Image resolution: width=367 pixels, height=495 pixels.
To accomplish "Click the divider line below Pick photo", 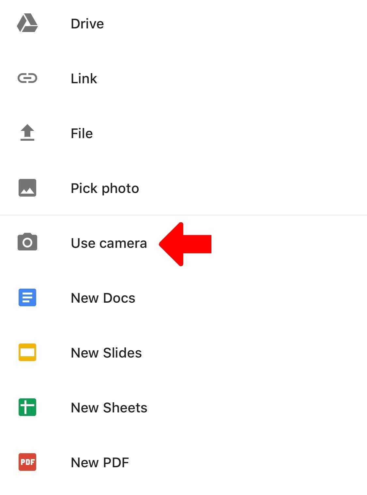I will click(x=183, y=215).
